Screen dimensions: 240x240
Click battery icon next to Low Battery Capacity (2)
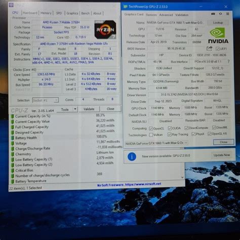click(x=12, y=165)
